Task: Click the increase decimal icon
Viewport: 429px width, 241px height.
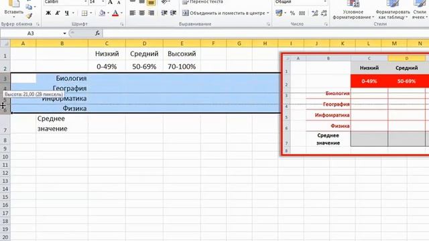Action: (314, 13)
